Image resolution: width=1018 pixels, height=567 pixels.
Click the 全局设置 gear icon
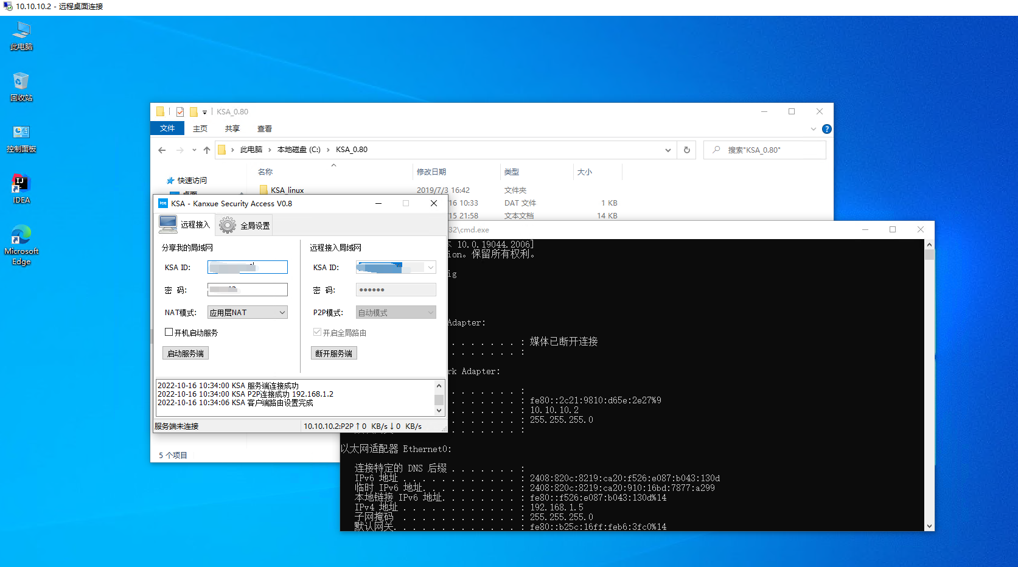[x=228, y=225]
